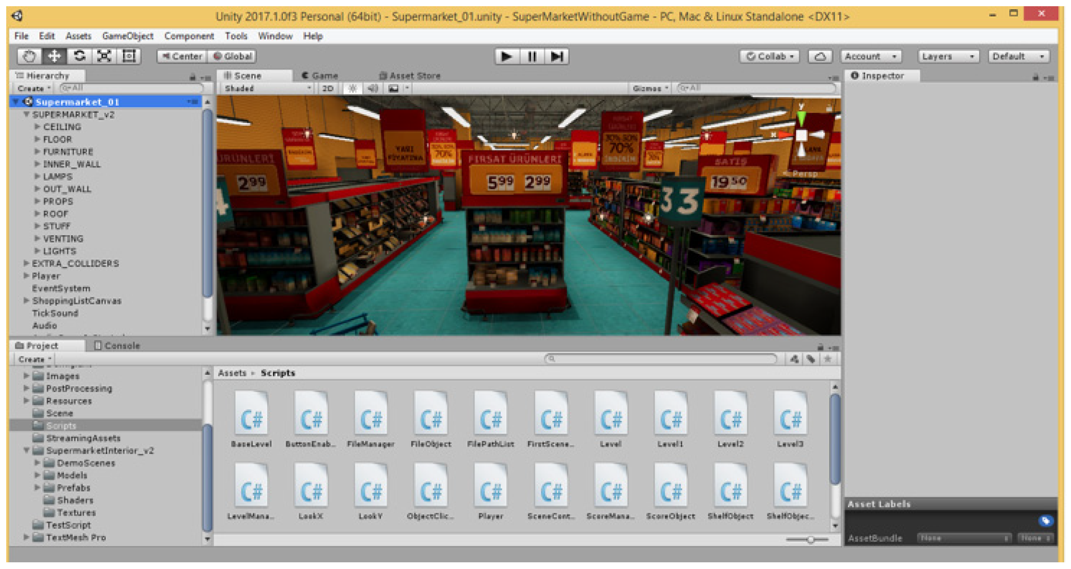Screen dimensions: 1071x569
Task: Toggle the Center pivot button
Action: click(182, 56)
